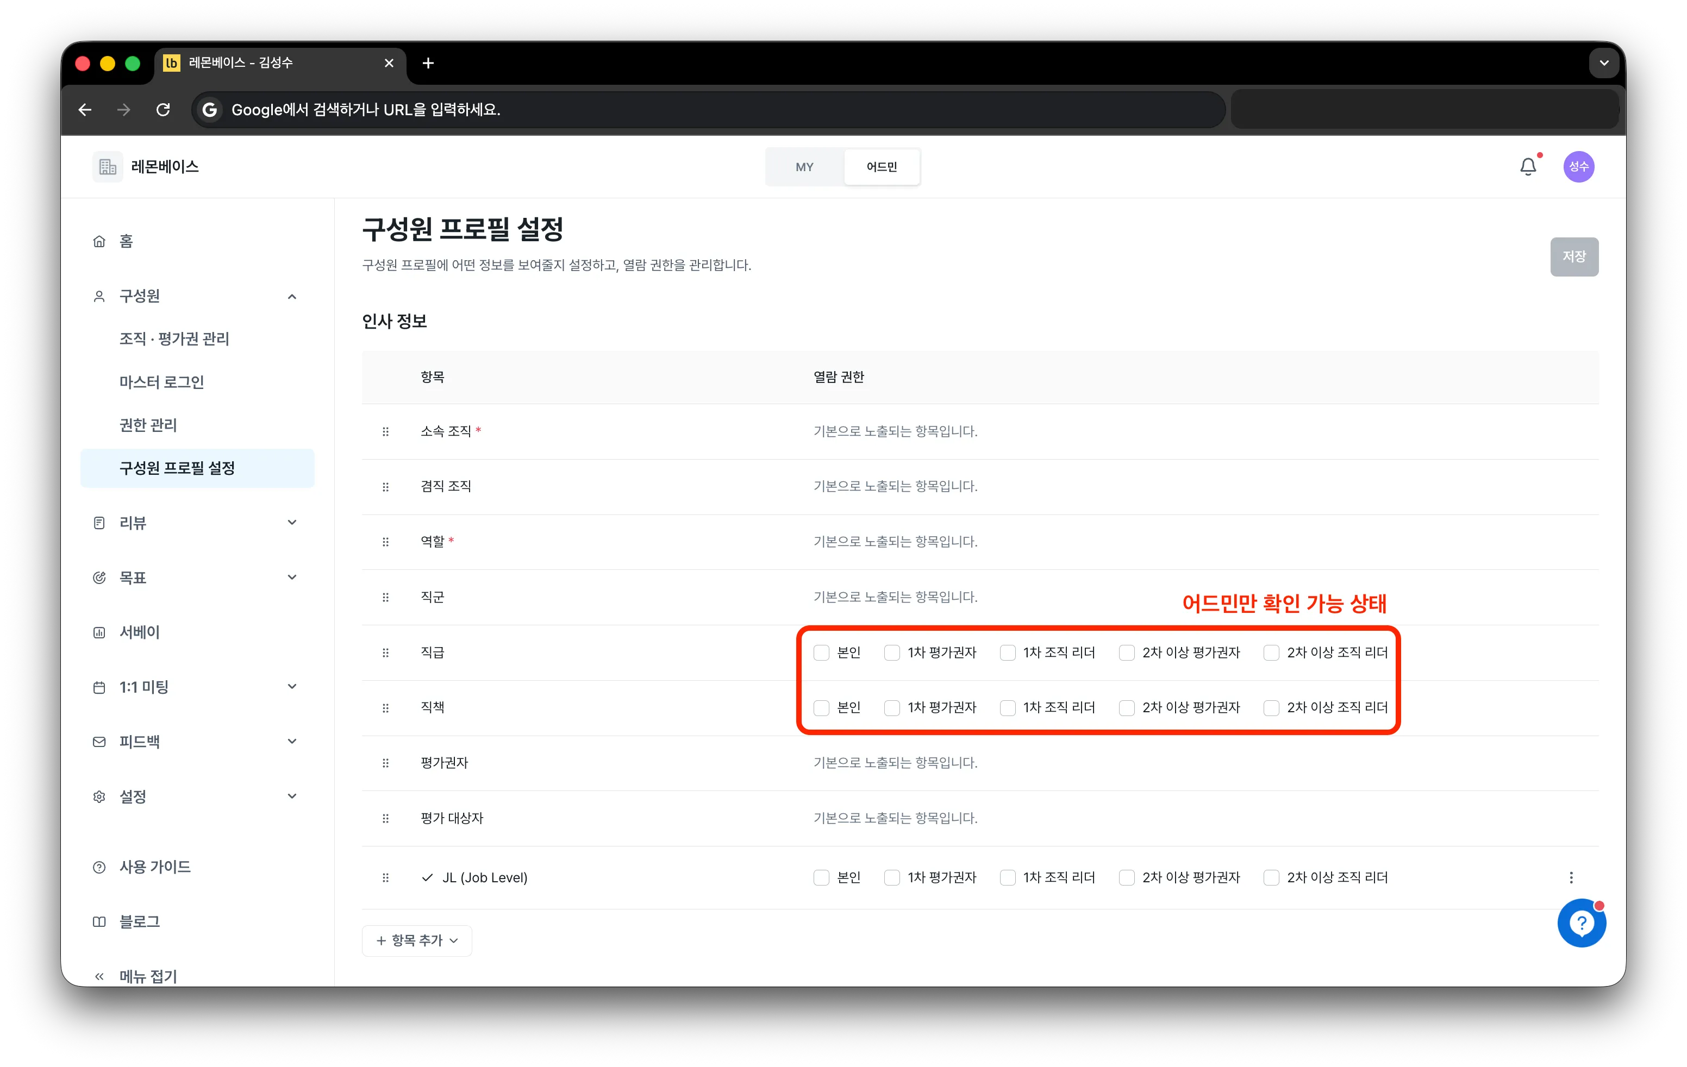Switch to the MY tab

[804, 167]
